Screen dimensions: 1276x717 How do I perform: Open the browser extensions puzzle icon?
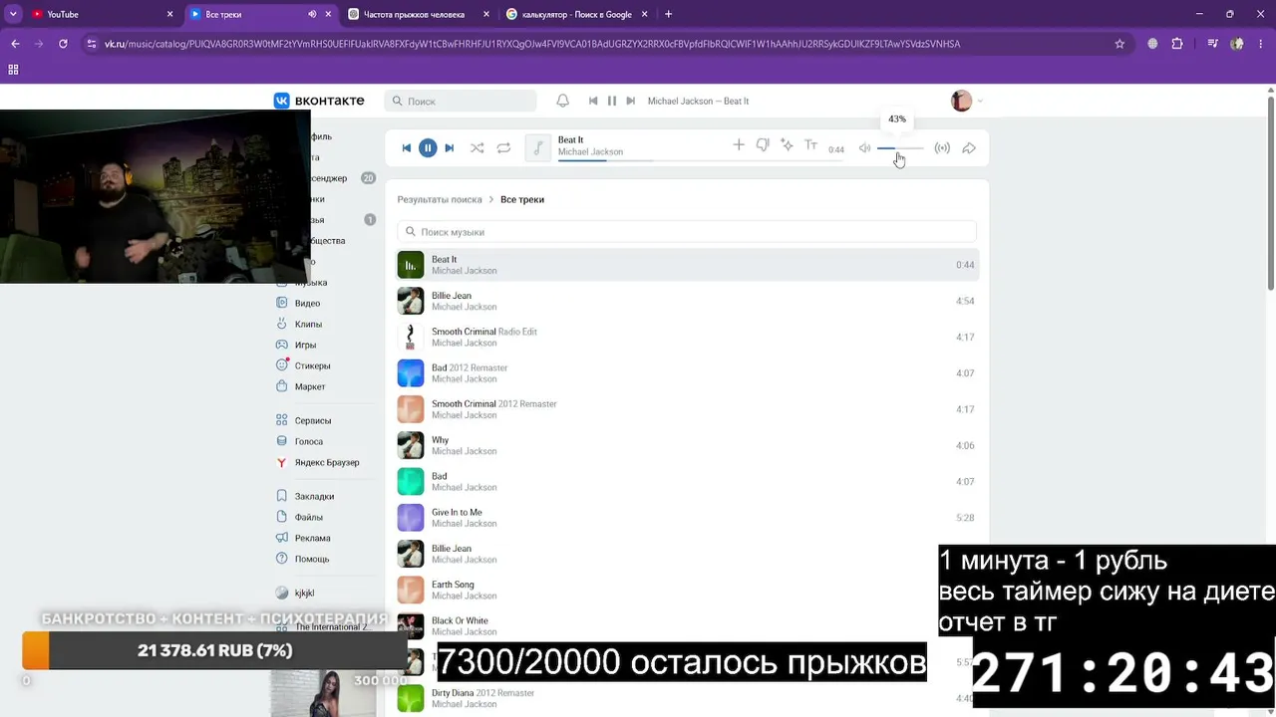point(1177,44)
